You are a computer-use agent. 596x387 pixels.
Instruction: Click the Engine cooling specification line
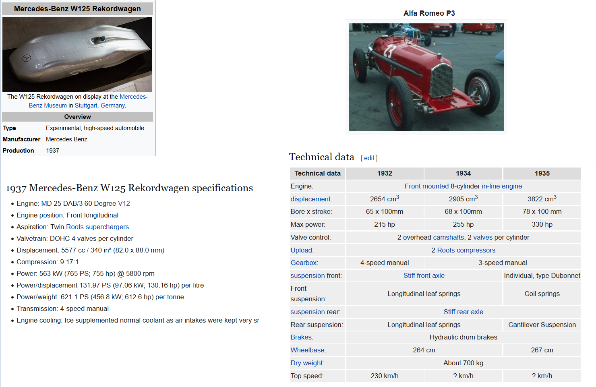138,321
